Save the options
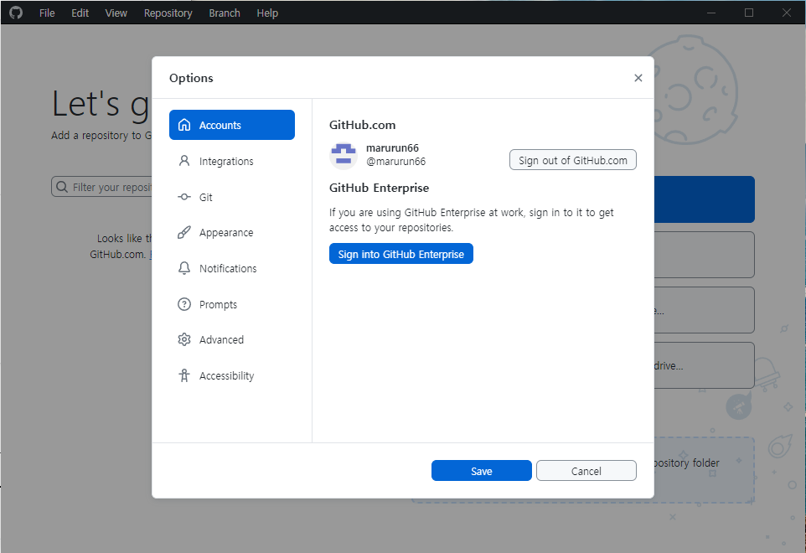Image resolution: width=806 pixels, height=553 pixels. pos(481,471)
